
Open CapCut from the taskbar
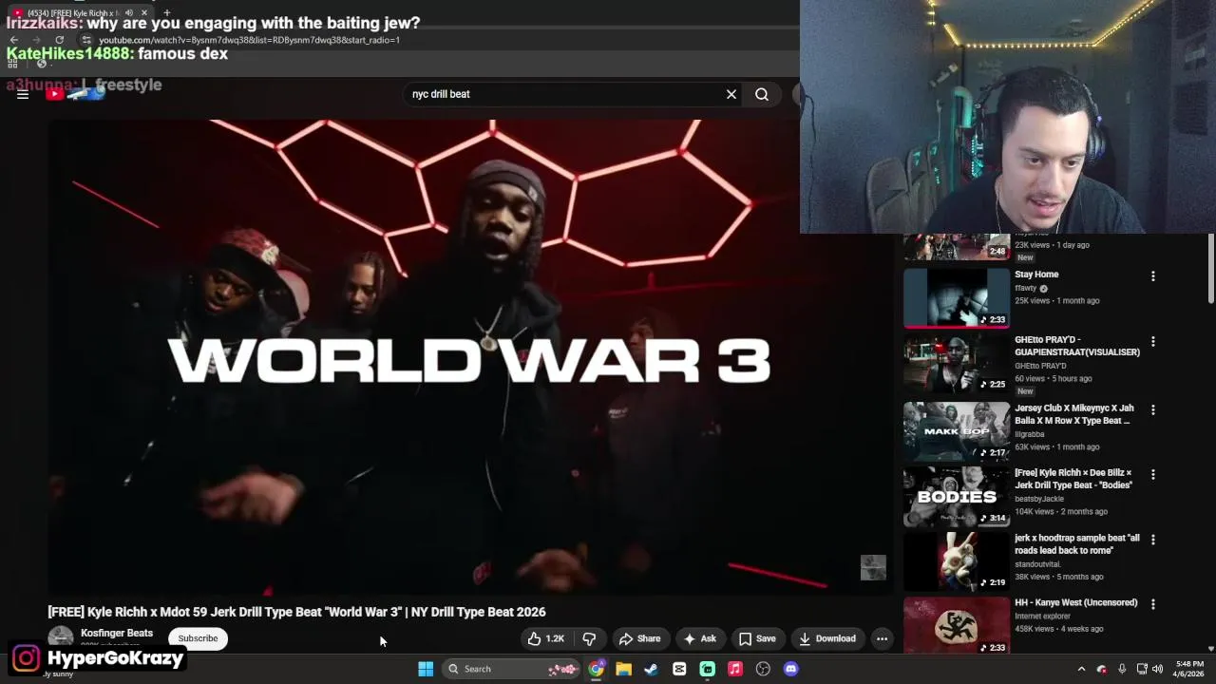[679, 669]
